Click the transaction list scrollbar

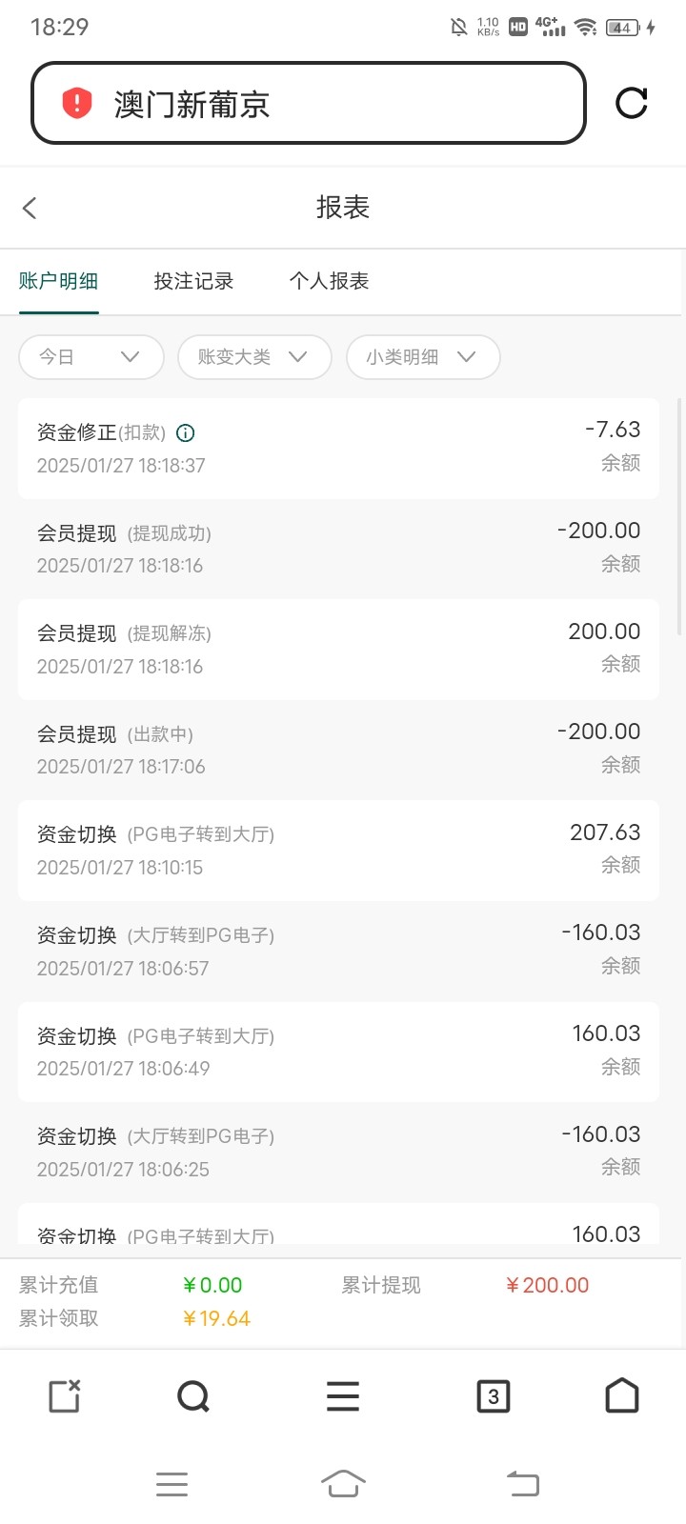pyautogui.click(x=679, y=516)
